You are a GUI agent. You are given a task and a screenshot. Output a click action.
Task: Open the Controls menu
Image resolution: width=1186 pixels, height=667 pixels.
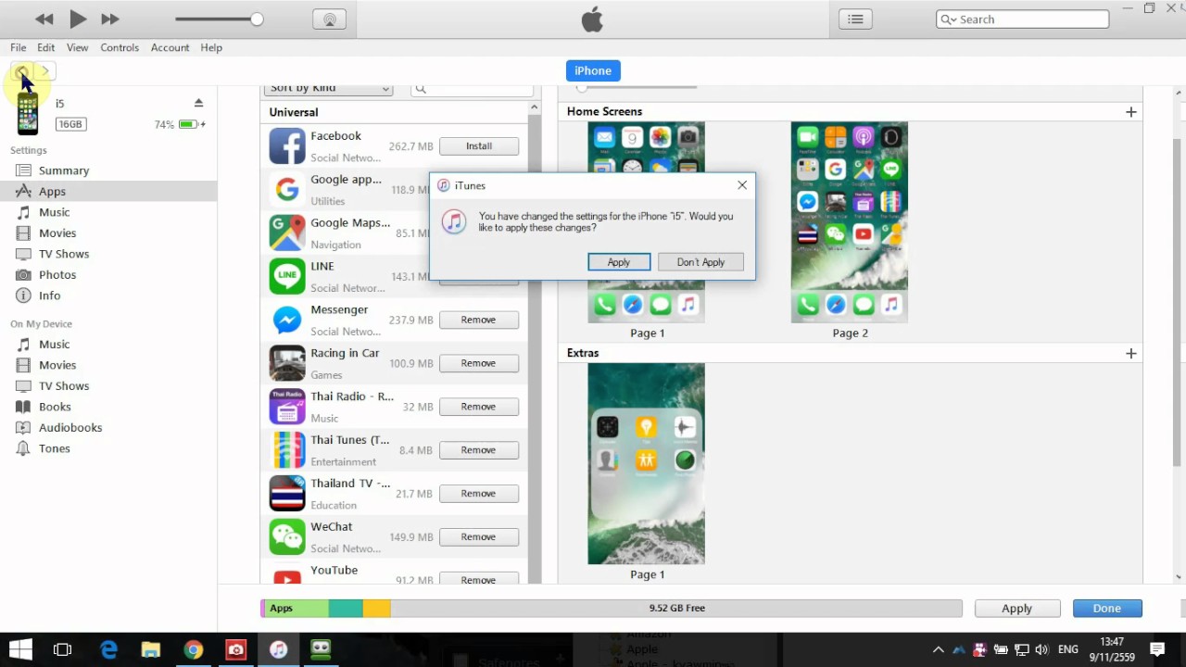(120, 47)
